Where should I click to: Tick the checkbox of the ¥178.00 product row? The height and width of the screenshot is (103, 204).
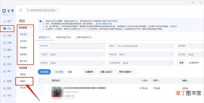[41, 87]
